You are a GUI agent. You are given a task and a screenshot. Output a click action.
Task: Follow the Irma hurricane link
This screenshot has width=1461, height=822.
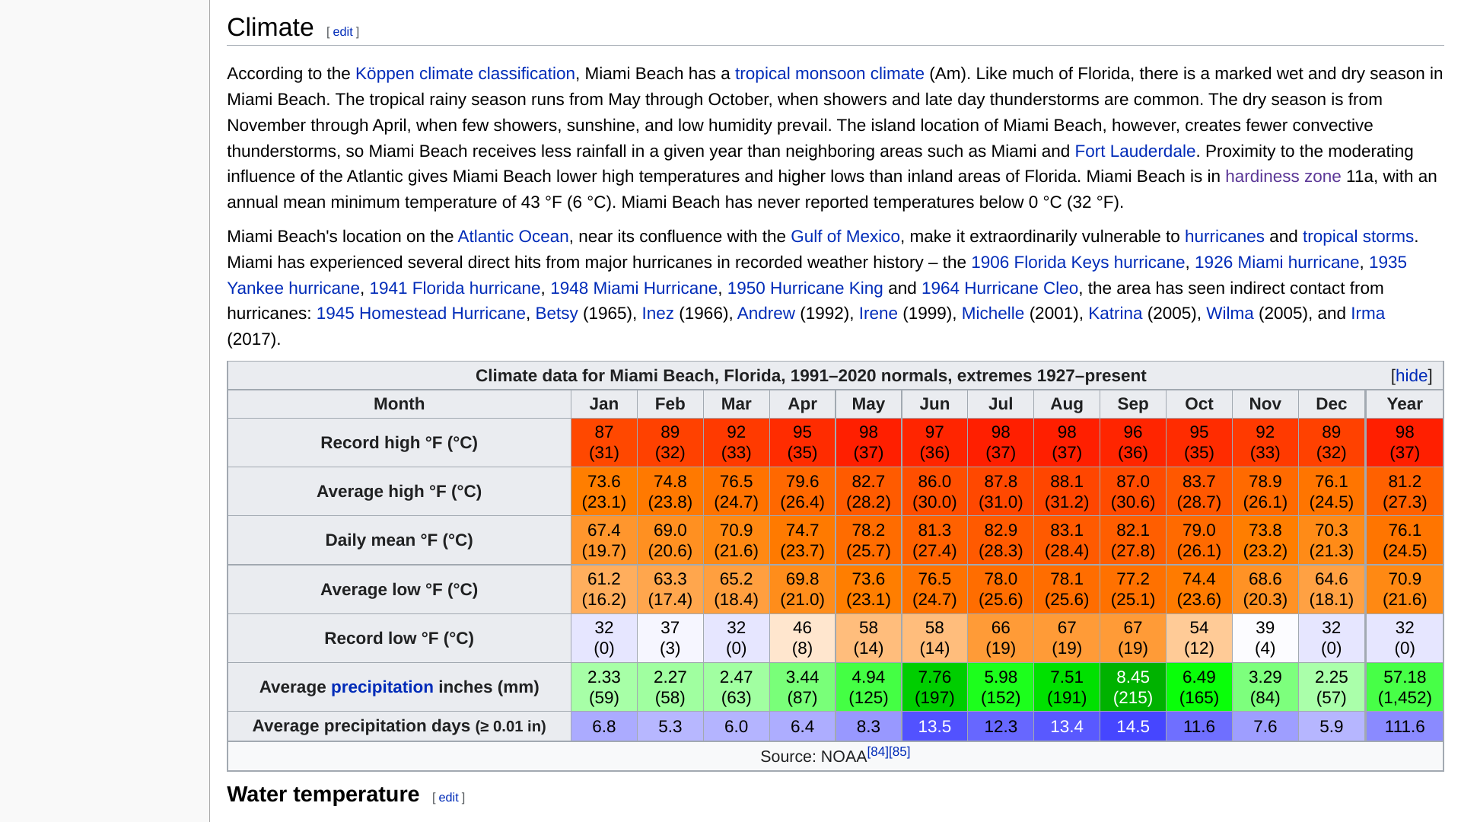coord(1367,314)
